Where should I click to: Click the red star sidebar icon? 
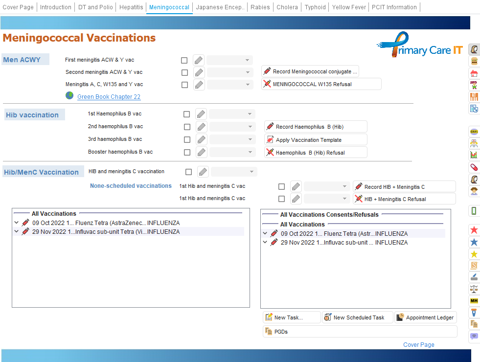point(474,230)
